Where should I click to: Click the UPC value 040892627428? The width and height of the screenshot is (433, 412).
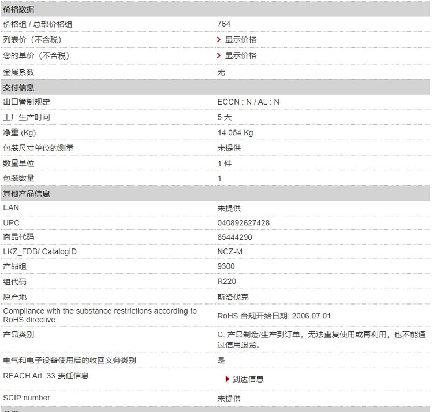(x=243, y=223)
